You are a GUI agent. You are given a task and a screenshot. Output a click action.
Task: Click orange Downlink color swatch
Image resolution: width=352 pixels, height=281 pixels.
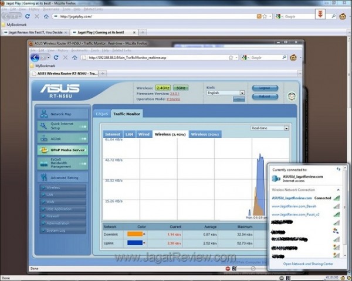point(135,234)
